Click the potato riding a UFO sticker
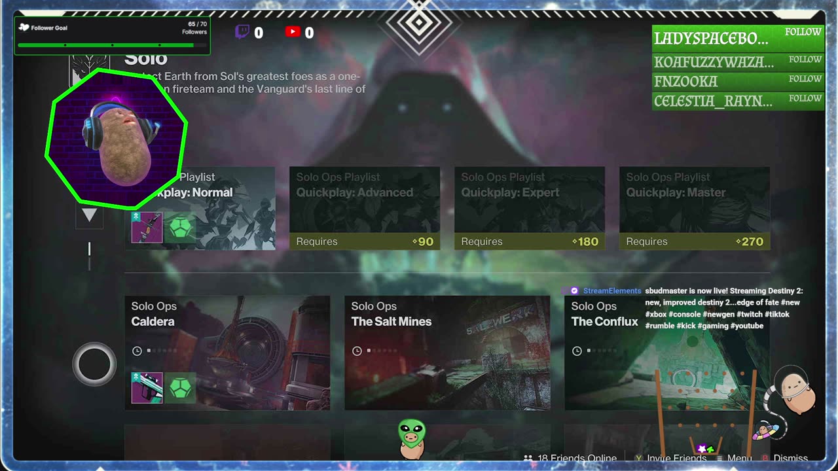The image size is (838, 471). point(765,431)
